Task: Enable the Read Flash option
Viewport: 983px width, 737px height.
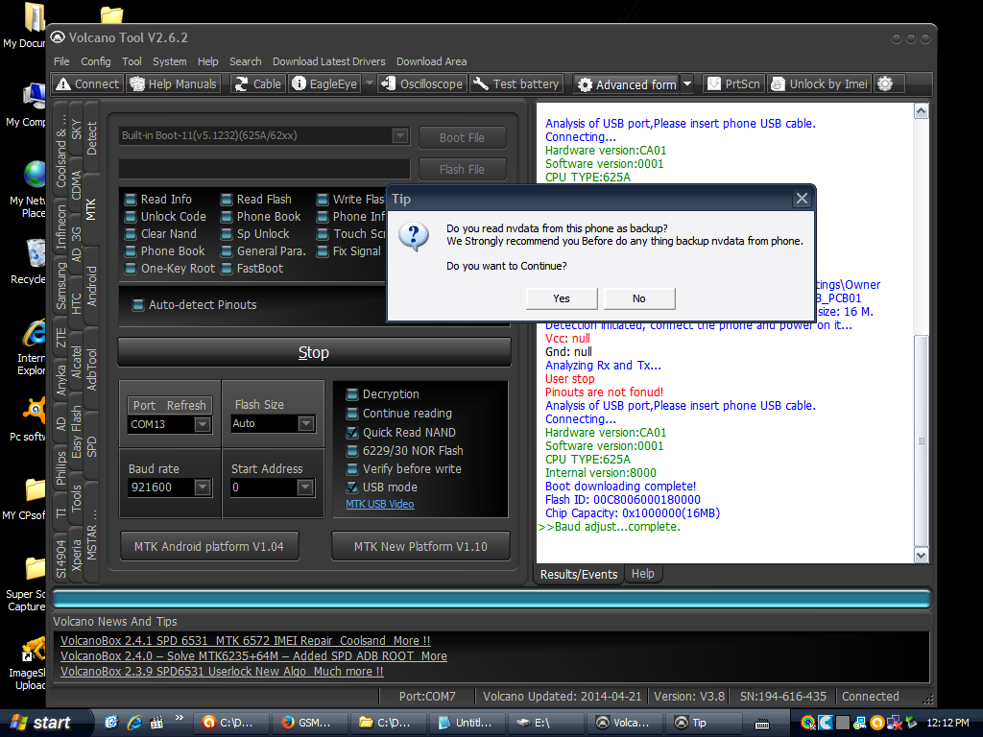Action: coord(227,200)
